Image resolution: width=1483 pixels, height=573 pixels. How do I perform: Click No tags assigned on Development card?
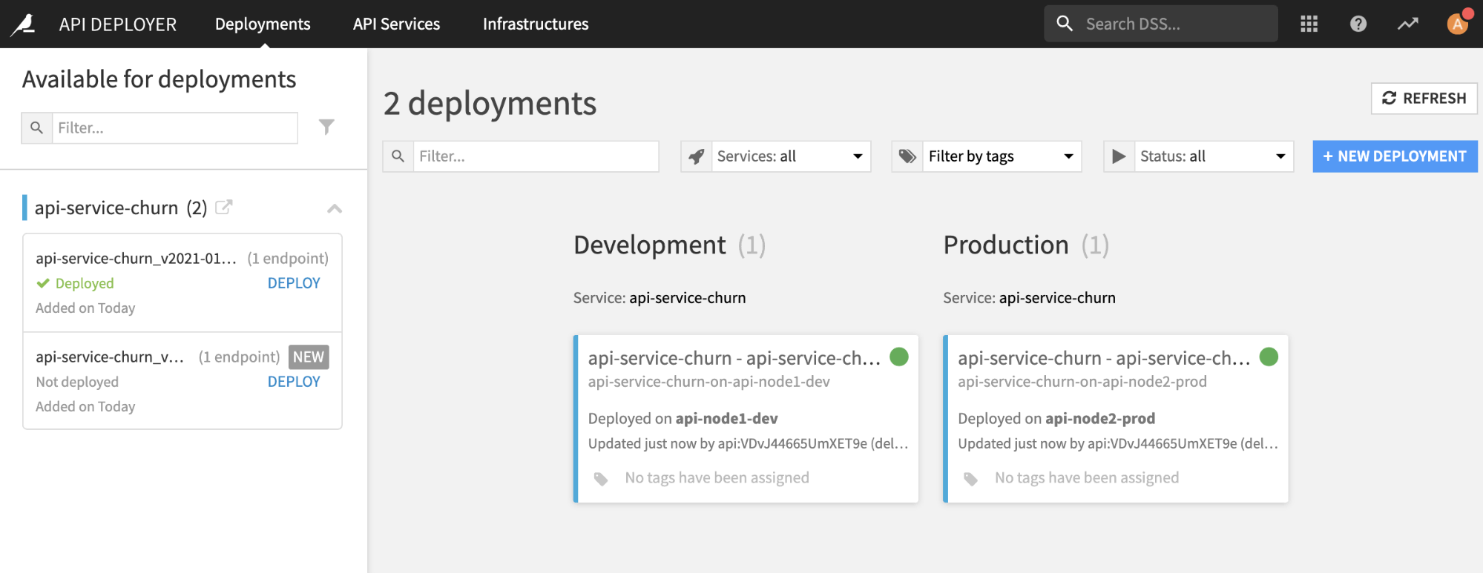point(717,478)
